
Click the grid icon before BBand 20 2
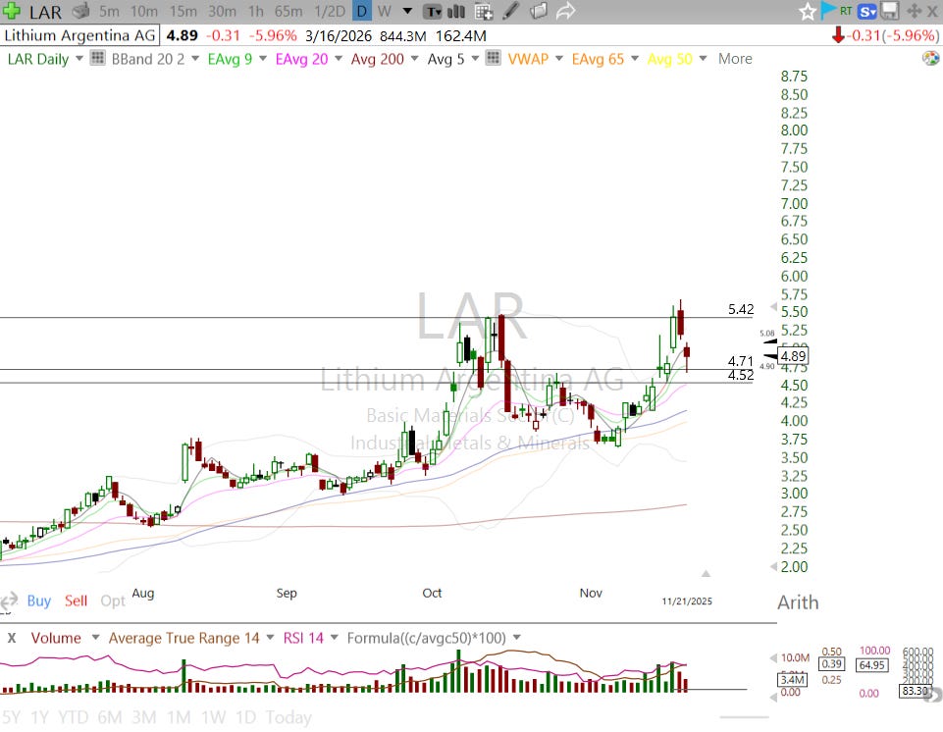97,58
